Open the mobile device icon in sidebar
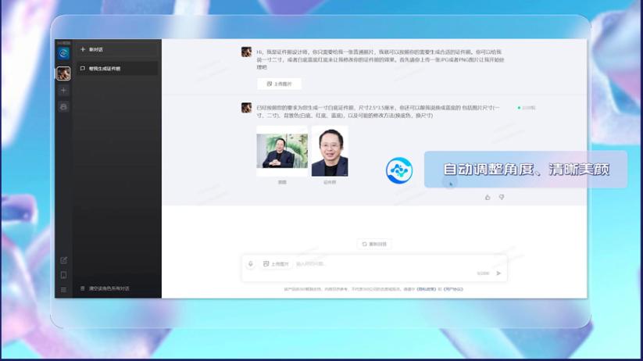The width and height of the screenshot is (643, 361). (x=63, y=275)
